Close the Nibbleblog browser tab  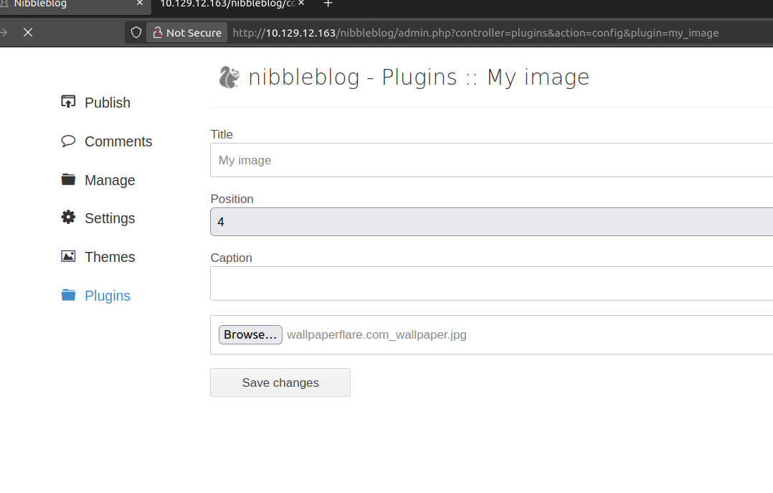tap(139, 4)
